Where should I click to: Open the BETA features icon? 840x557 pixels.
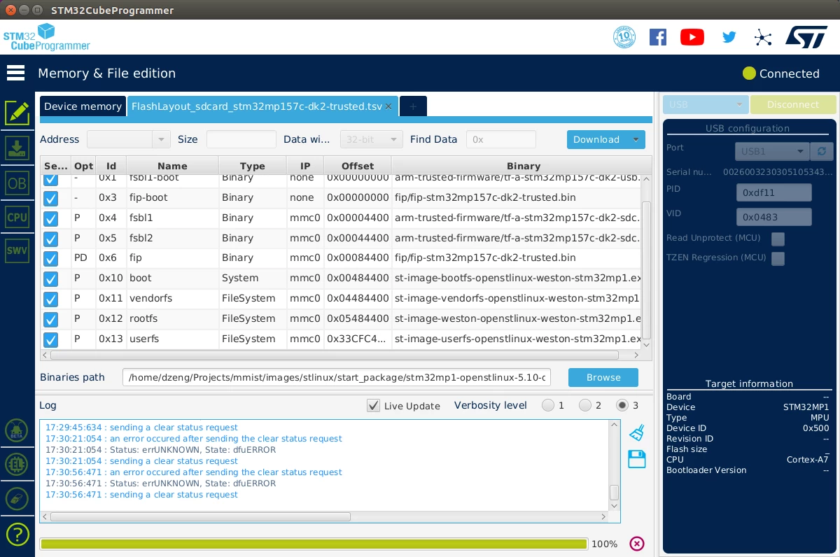pos(17,430)
